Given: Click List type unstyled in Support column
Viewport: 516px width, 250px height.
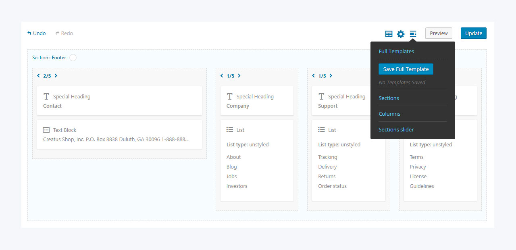Looking at the screenshot, I should (x=339, y=145).
